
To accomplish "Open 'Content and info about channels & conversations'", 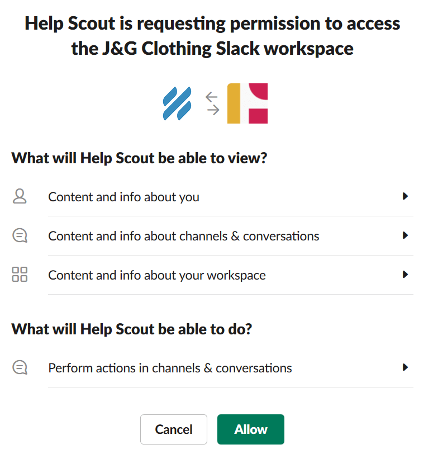I will [184, 236].
